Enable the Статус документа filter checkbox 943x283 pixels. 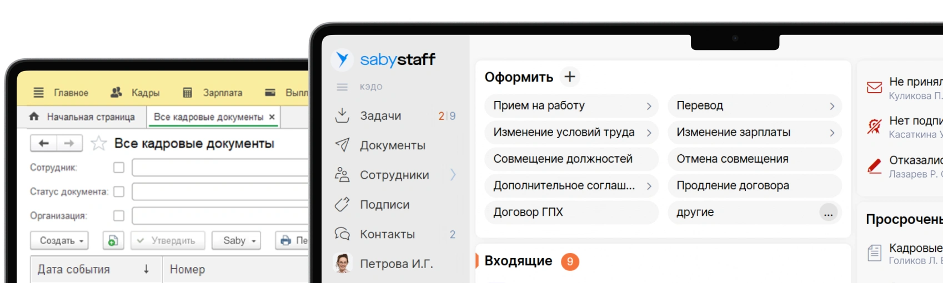(118, 191)
